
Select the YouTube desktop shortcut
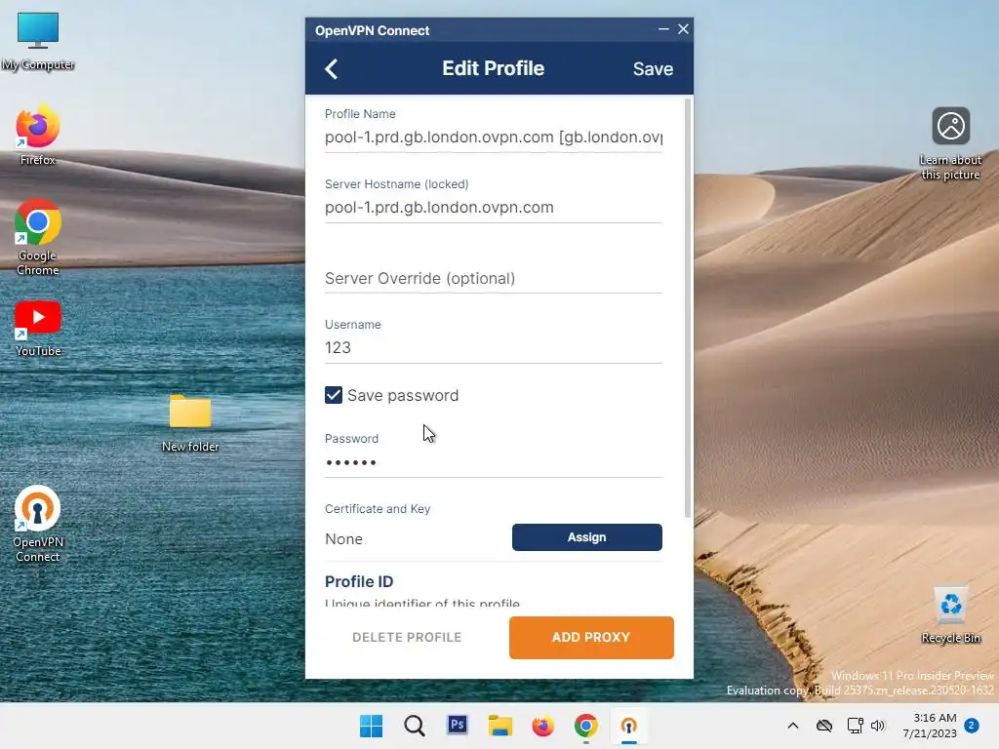click(x=38, y=329)
